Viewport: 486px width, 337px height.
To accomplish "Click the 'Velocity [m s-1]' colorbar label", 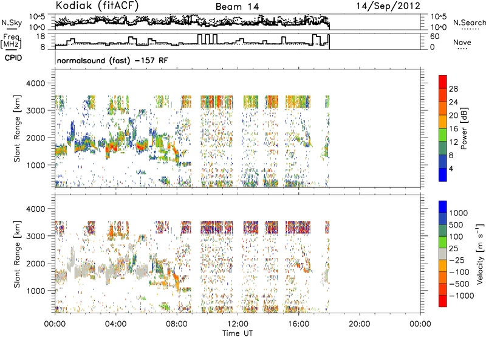I will click(480, 254).
